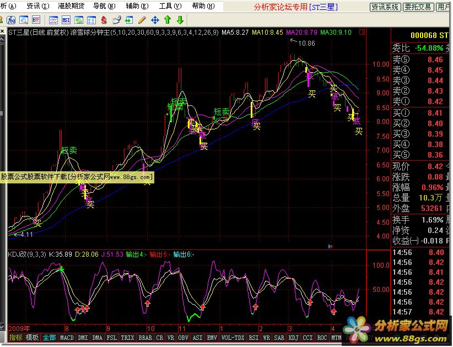Screen dimensions: 453x347
Task: Click the 买① 8.41 quote row
Action: (x=420, y=113)
